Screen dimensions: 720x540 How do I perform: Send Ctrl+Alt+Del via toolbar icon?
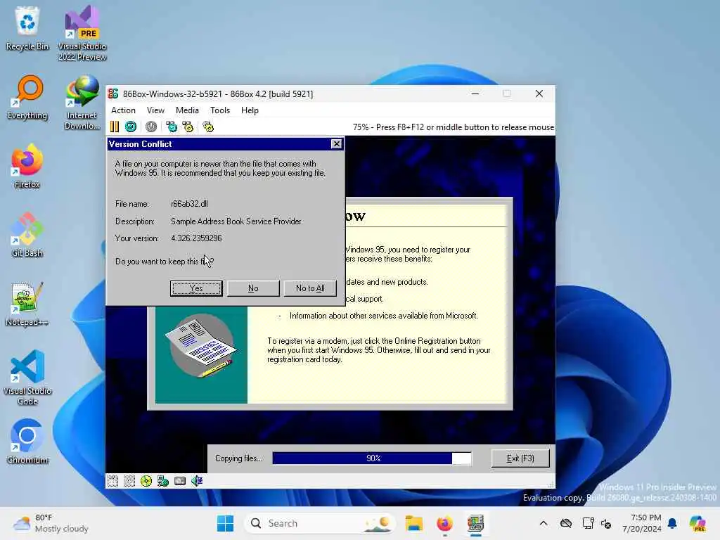(x=172, y=127)
